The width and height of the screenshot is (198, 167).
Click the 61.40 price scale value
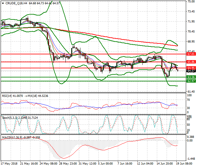tap(191, 91)
